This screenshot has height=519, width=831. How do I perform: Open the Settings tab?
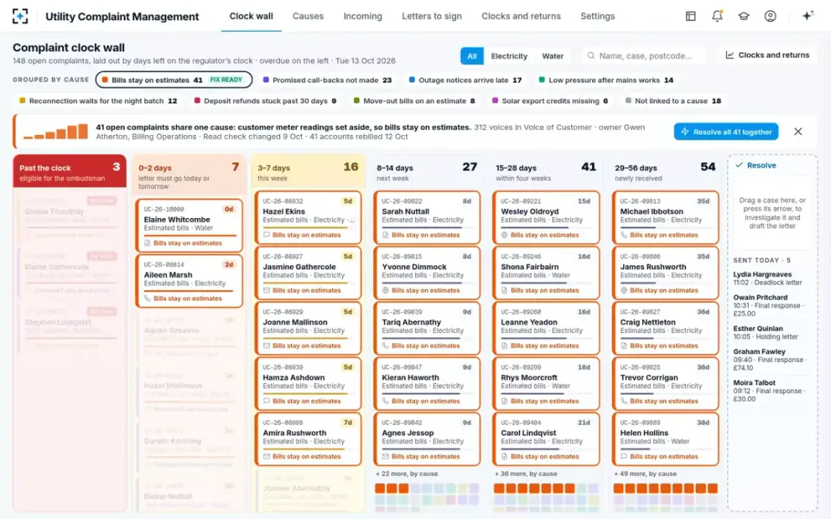pyautogui.click(x=598, y=16)
